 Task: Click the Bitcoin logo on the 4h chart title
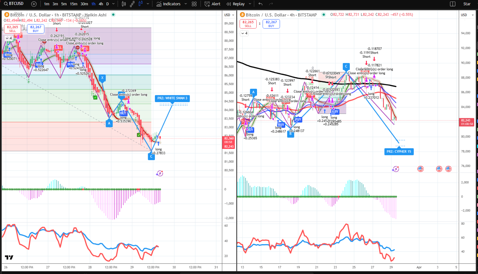242,15
